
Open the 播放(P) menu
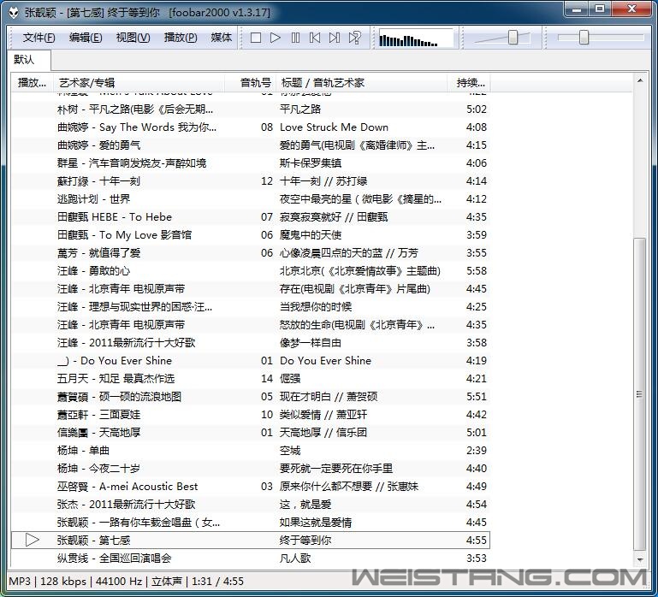click(181, 38)
